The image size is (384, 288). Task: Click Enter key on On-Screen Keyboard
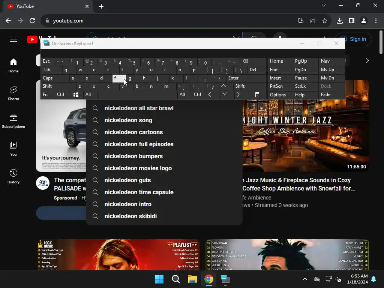(246, 78)
